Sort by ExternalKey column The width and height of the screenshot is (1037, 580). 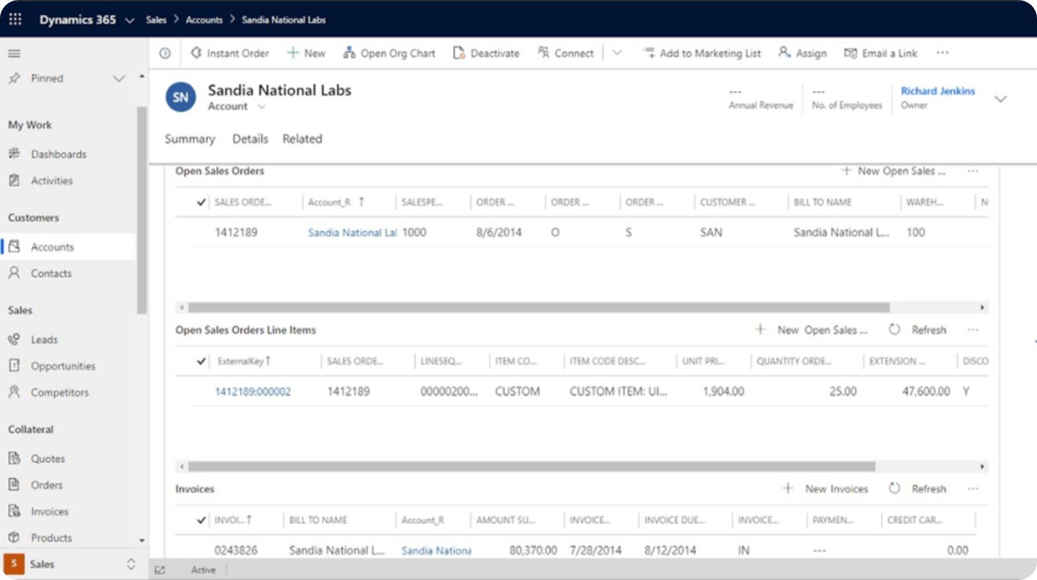(x=244, y=361)
